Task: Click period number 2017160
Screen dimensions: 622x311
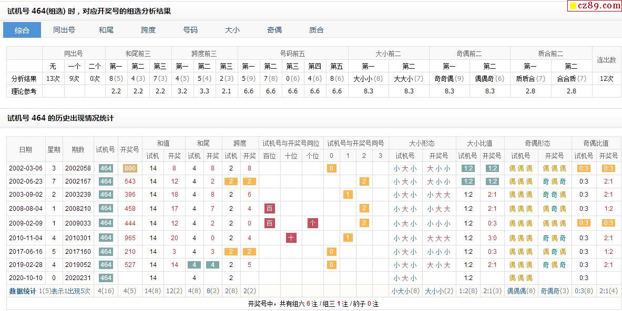Action: click(78, 252)
